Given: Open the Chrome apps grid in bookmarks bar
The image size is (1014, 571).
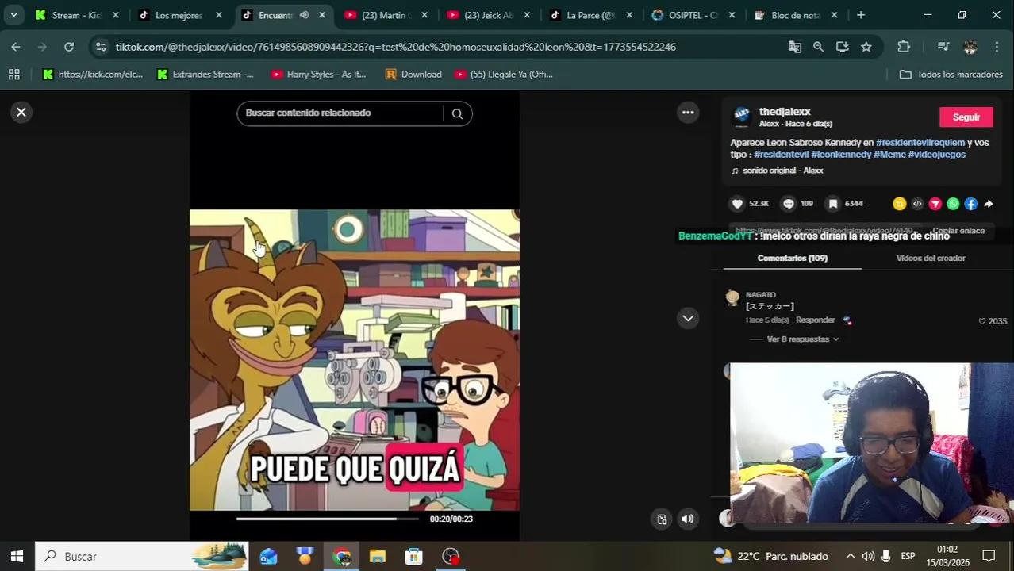Looking at the screenshot, I should (x=13, y=75).
